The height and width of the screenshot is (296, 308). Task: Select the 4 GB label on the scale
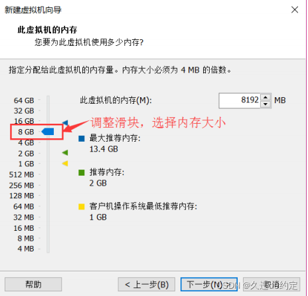point(26,142)
